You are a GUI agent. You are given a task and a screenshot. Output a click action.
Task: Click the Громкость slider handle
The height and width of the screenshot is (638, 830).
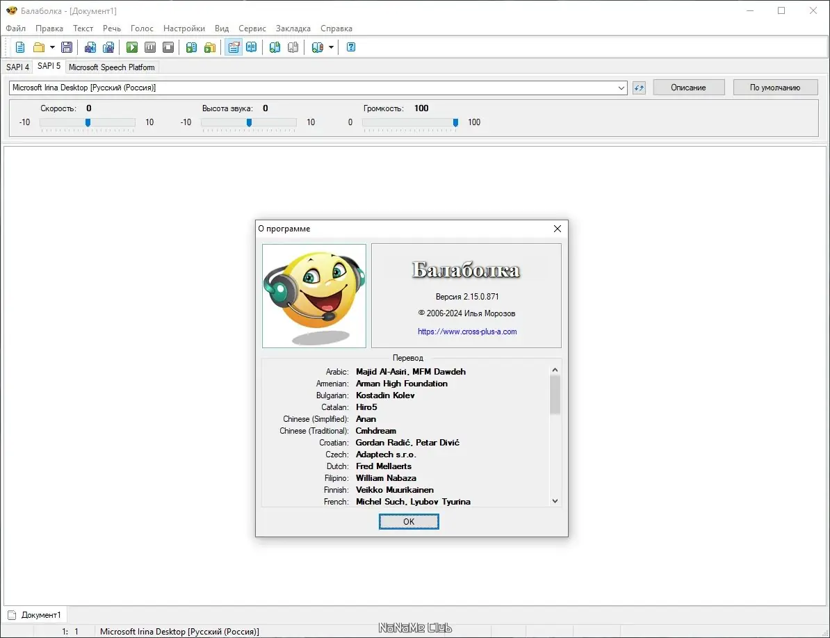pos(455,123)
